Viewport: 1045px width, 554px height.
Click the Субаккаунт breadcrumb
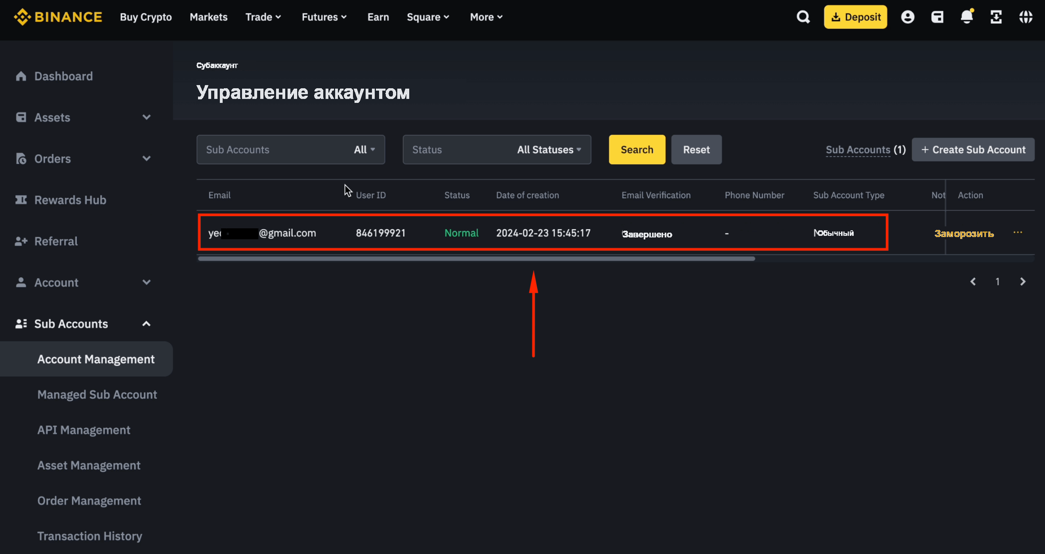[x=217, y=65]
